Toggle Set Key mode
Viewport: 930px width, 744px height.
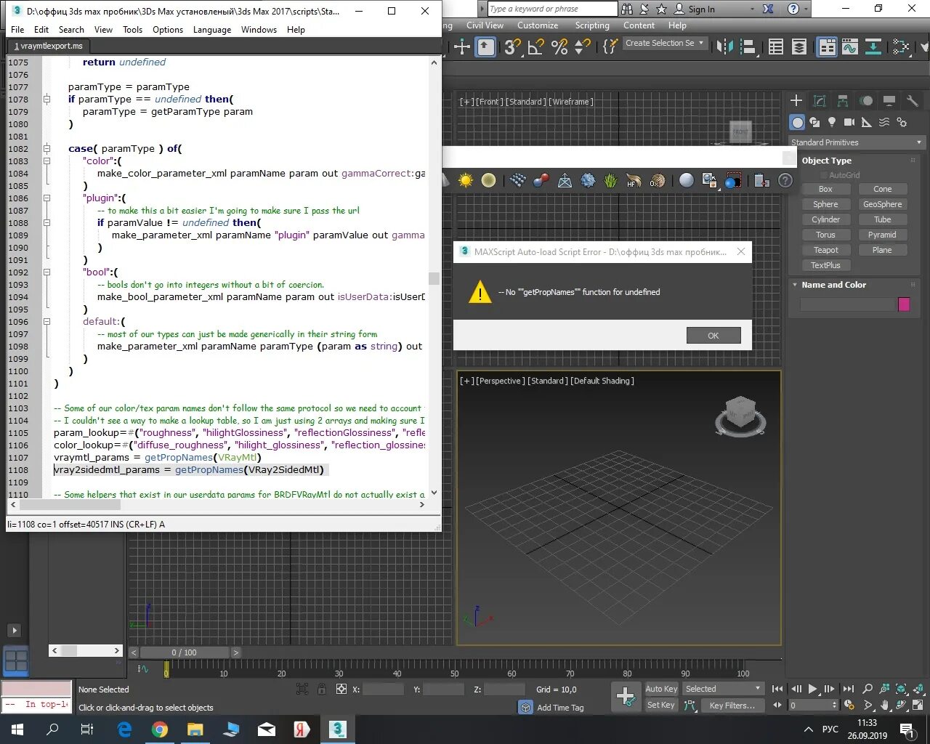661,705
